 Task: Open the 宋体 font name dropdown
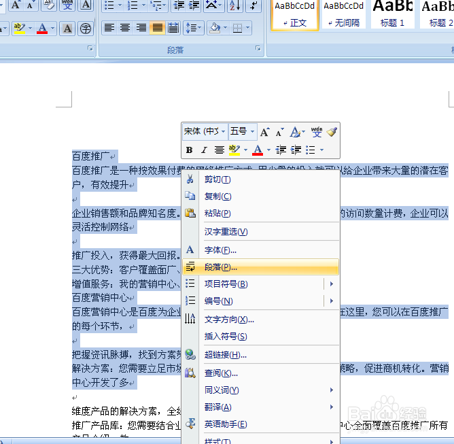click(x=223, y=131)
